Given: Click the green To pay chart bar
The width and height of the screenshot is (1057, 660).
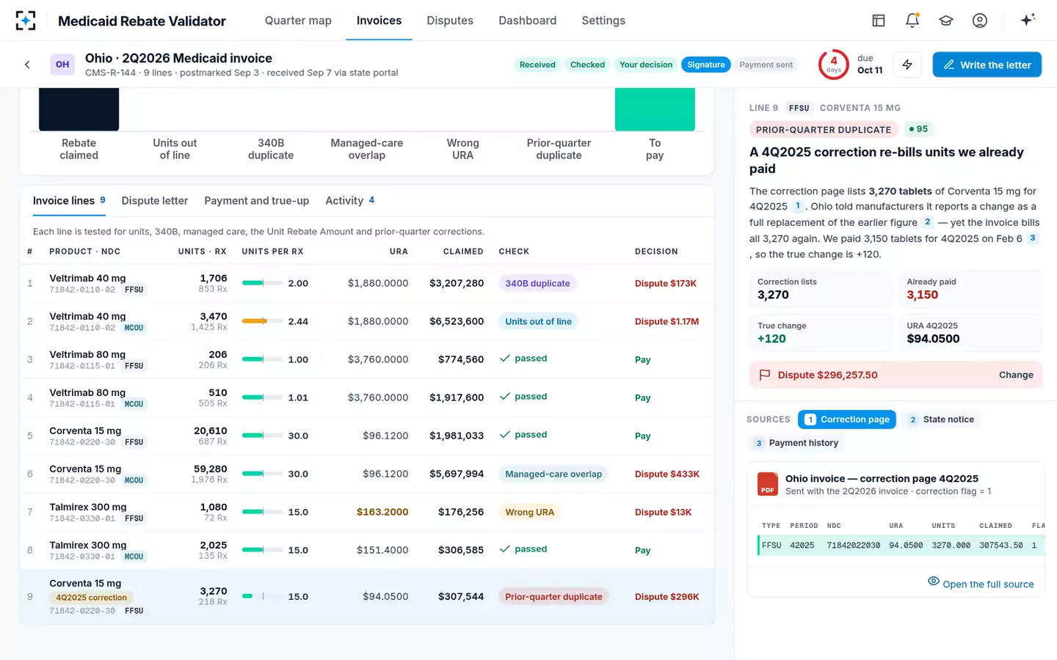Looking at the screenshot, I should click(655, 109).
